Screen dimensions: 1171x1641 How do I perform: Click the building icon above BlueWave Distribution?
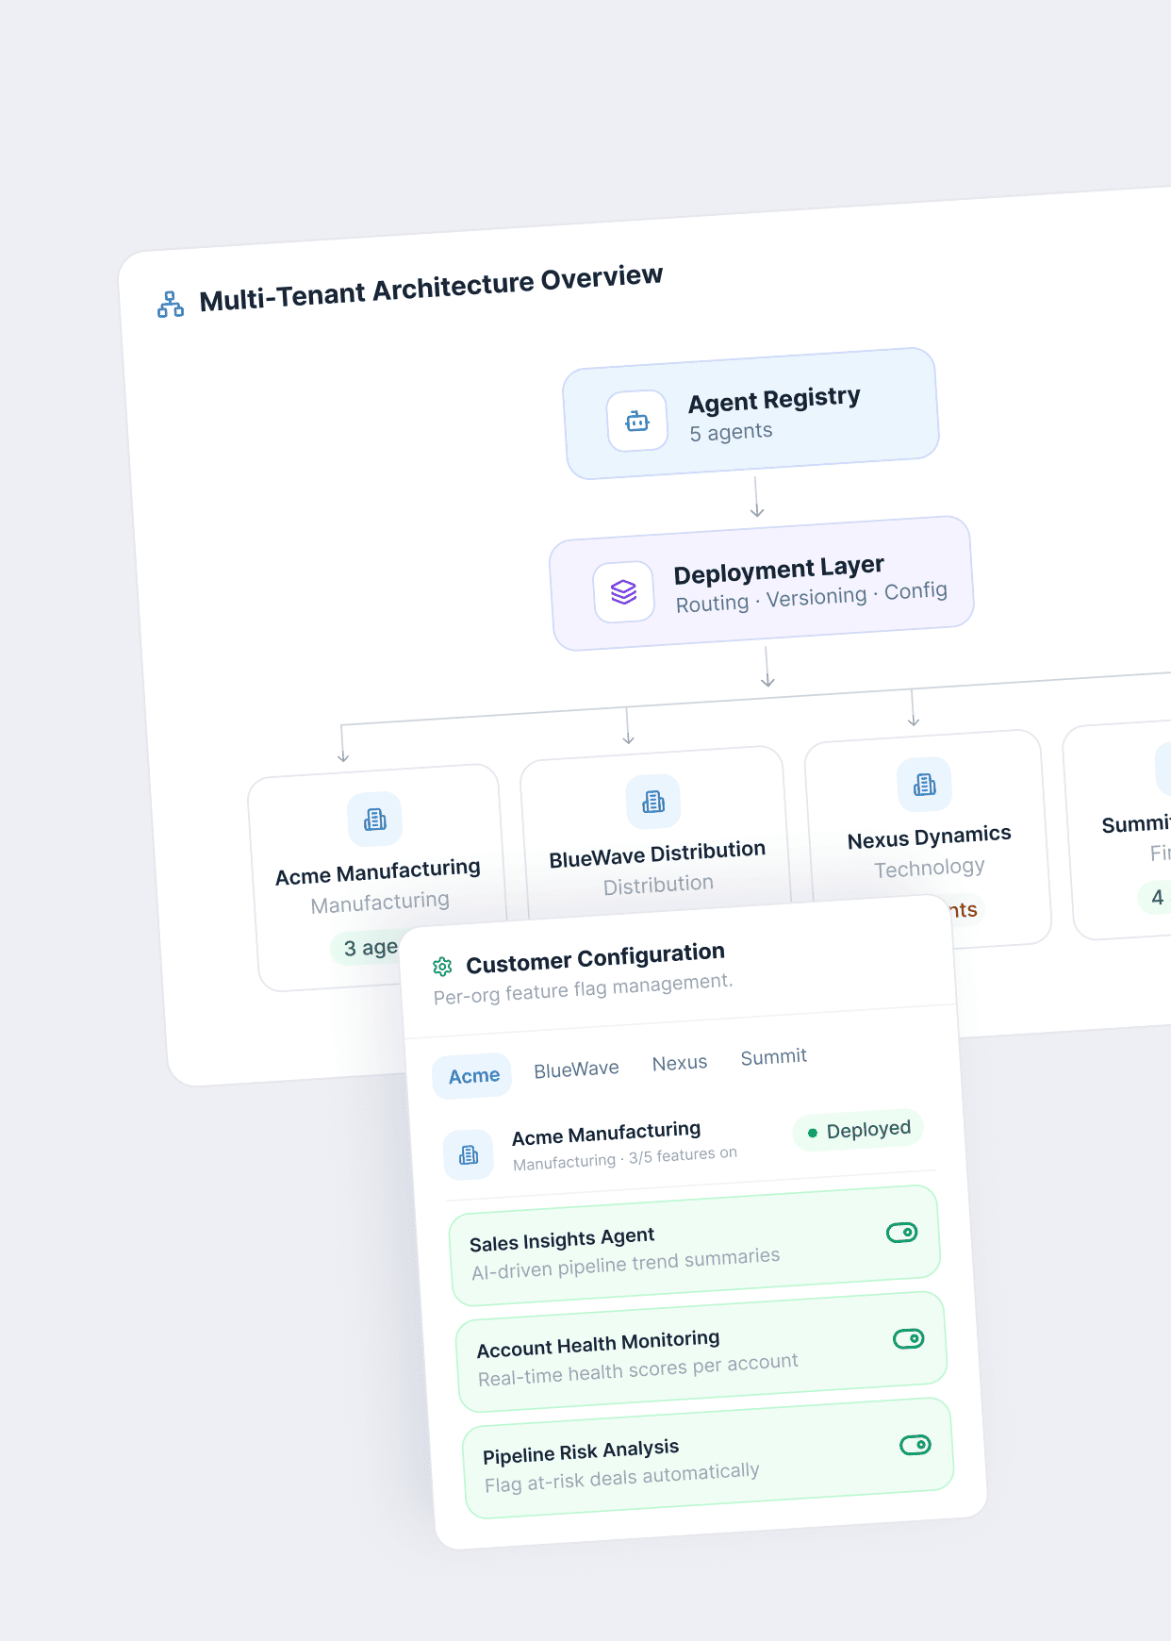[653, 802]
